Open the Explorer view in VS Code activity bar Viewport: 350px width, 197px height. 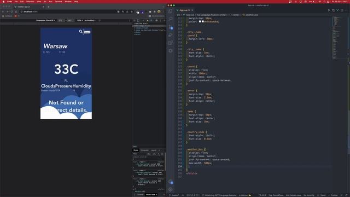(171, 11)
